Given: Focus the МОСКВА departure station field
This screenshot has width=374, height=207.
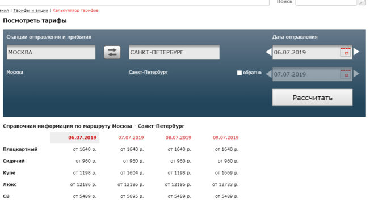Looking at the screenshot, I should pos(51,52).
